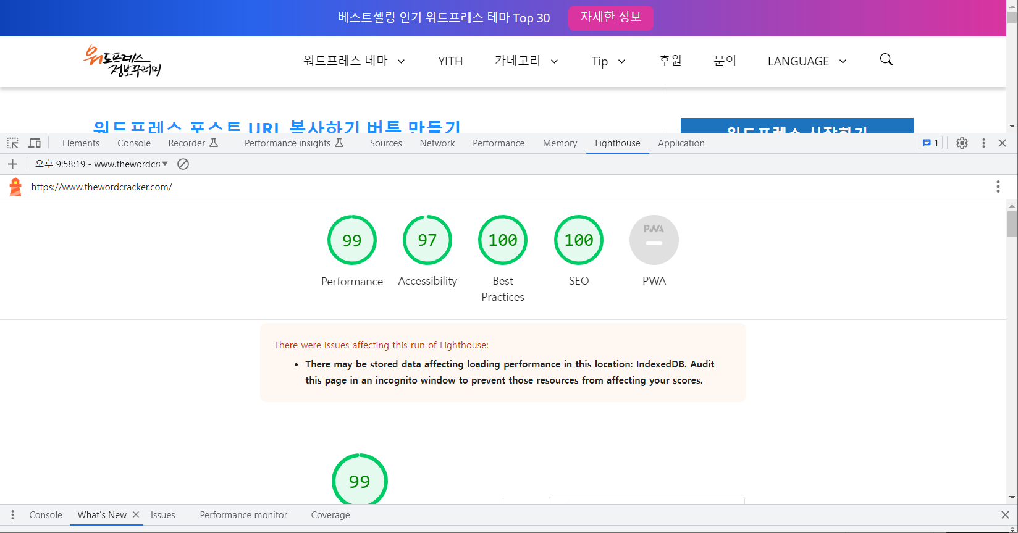Open the 문의 nav link
The image size is (1018, 533).
[x=725, y=61]
